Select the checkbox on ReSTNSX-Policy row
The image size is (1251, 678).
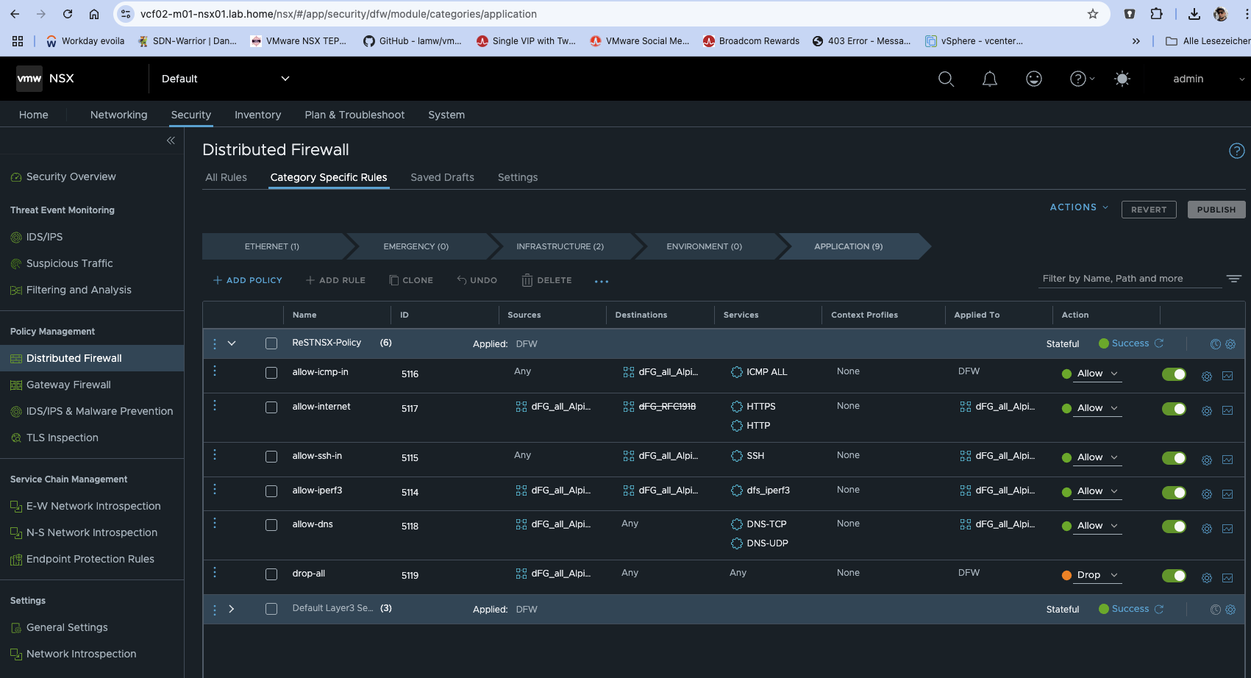tap(271, 343)
